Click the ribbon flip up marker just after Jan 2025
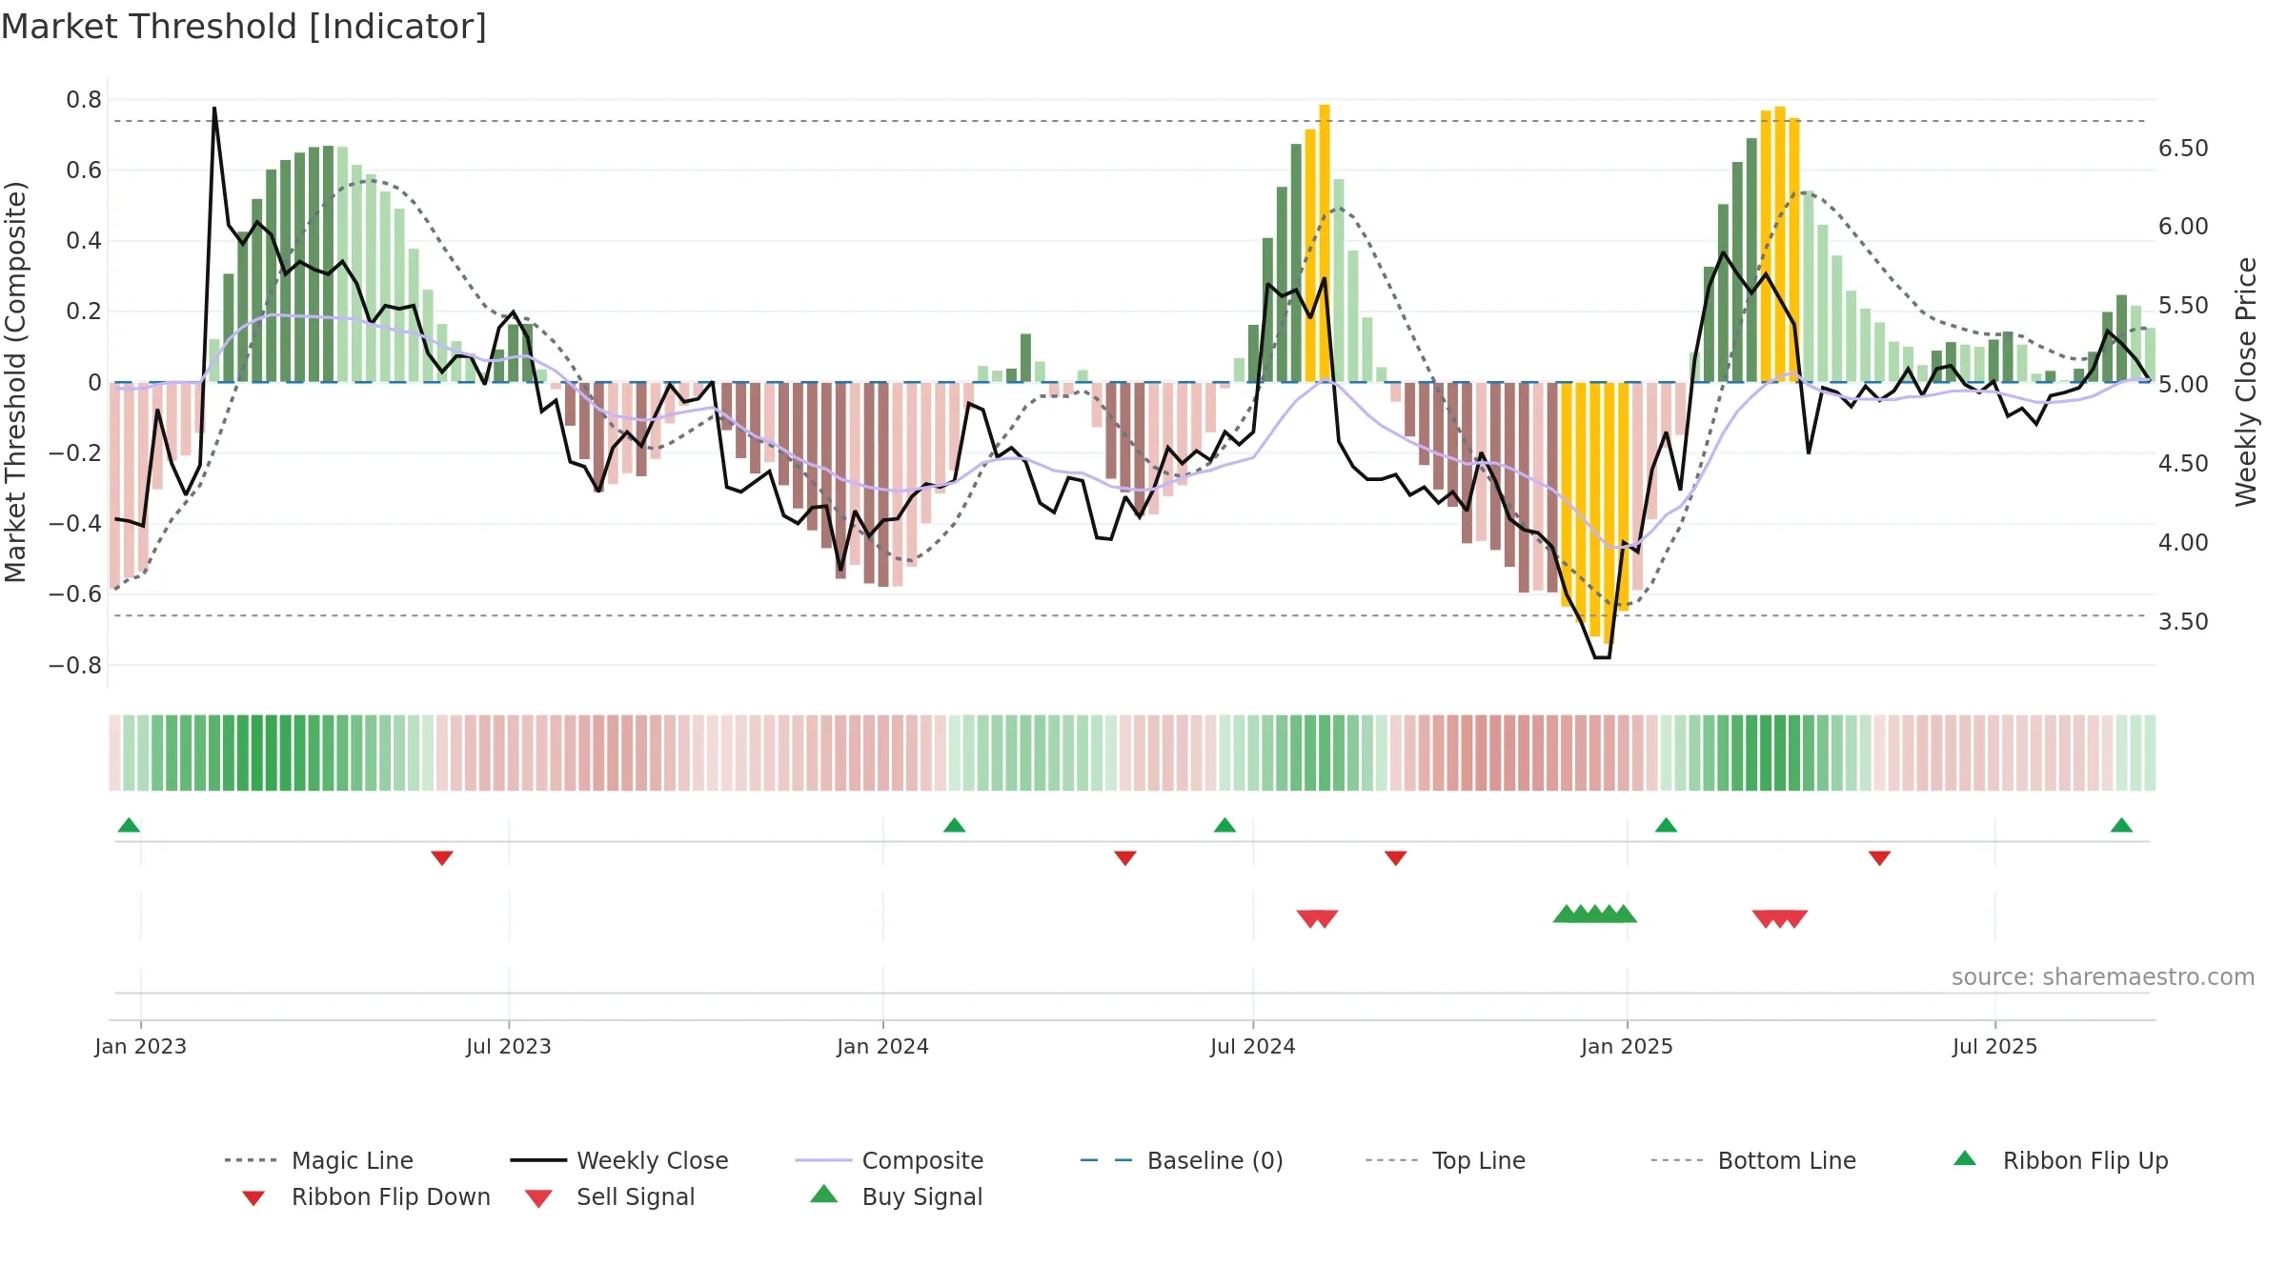 (1666, 825)
